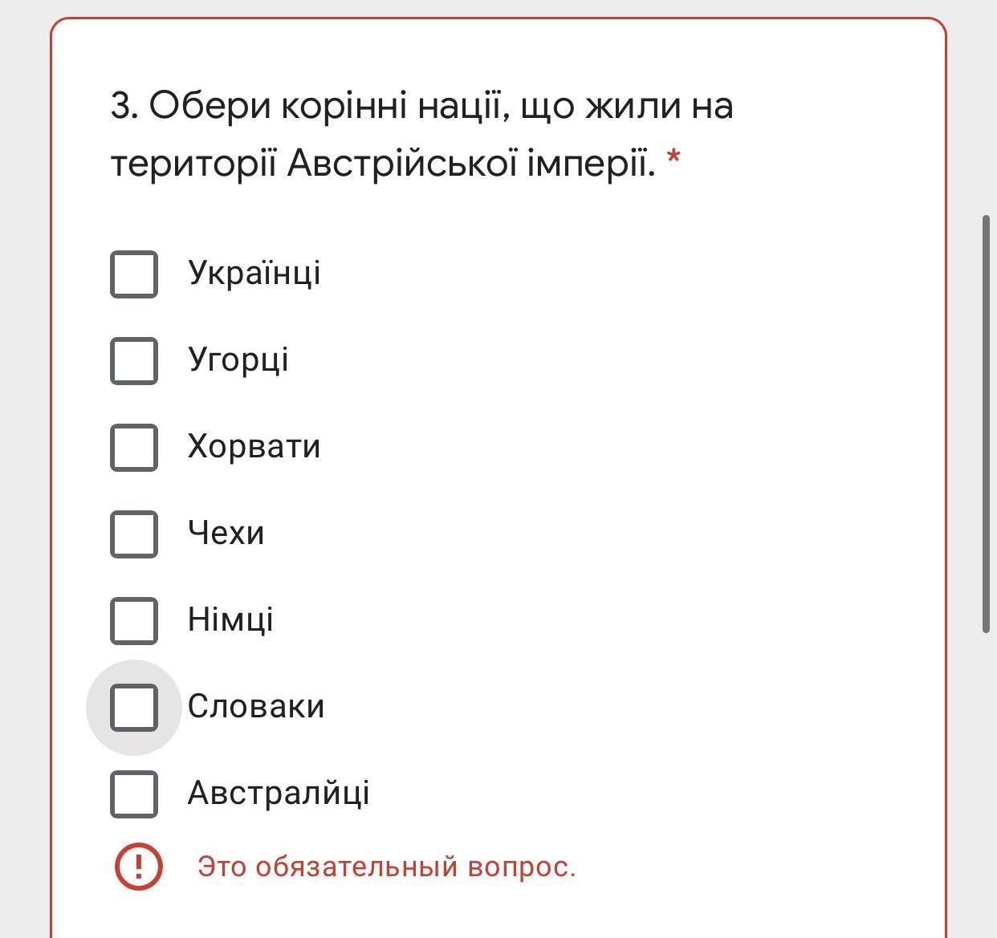Check the Українці checkbox
This screenshot has width=997, height=938.
133,274
